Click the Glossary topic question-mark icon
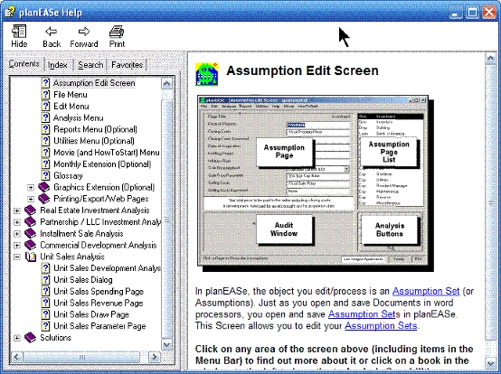The width and height of the screenshot is (501, 374). [x=46, y=175]
